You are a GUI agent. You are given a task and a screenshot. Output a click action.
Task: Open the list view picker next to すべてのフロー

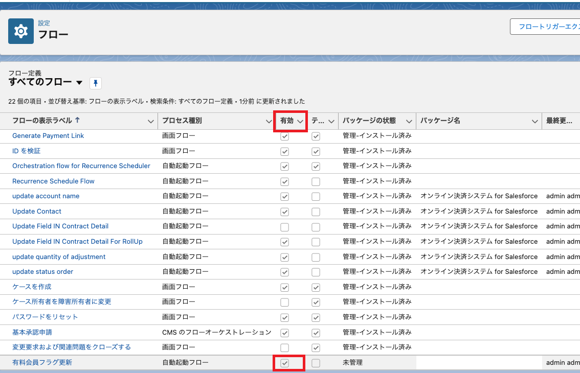point(79,82)
